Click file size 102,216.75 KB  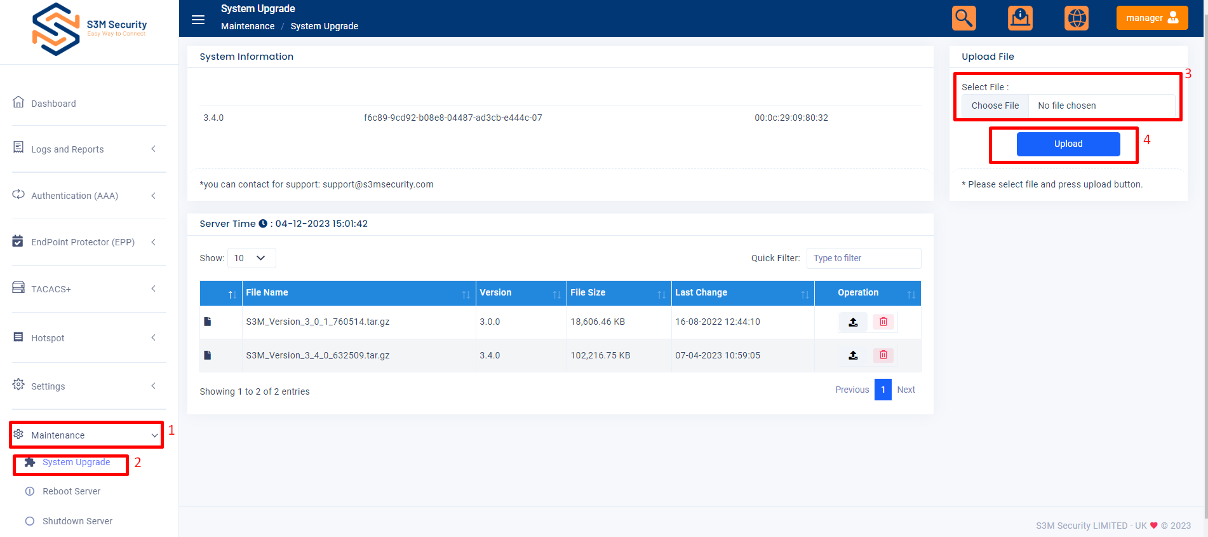tap(600, 355)
